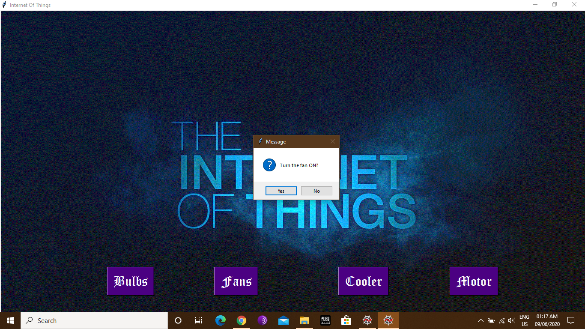The width and height of the screenshot is (585, 329).
Task: Open the purple Tor browser icon
Action: (263, 320)
